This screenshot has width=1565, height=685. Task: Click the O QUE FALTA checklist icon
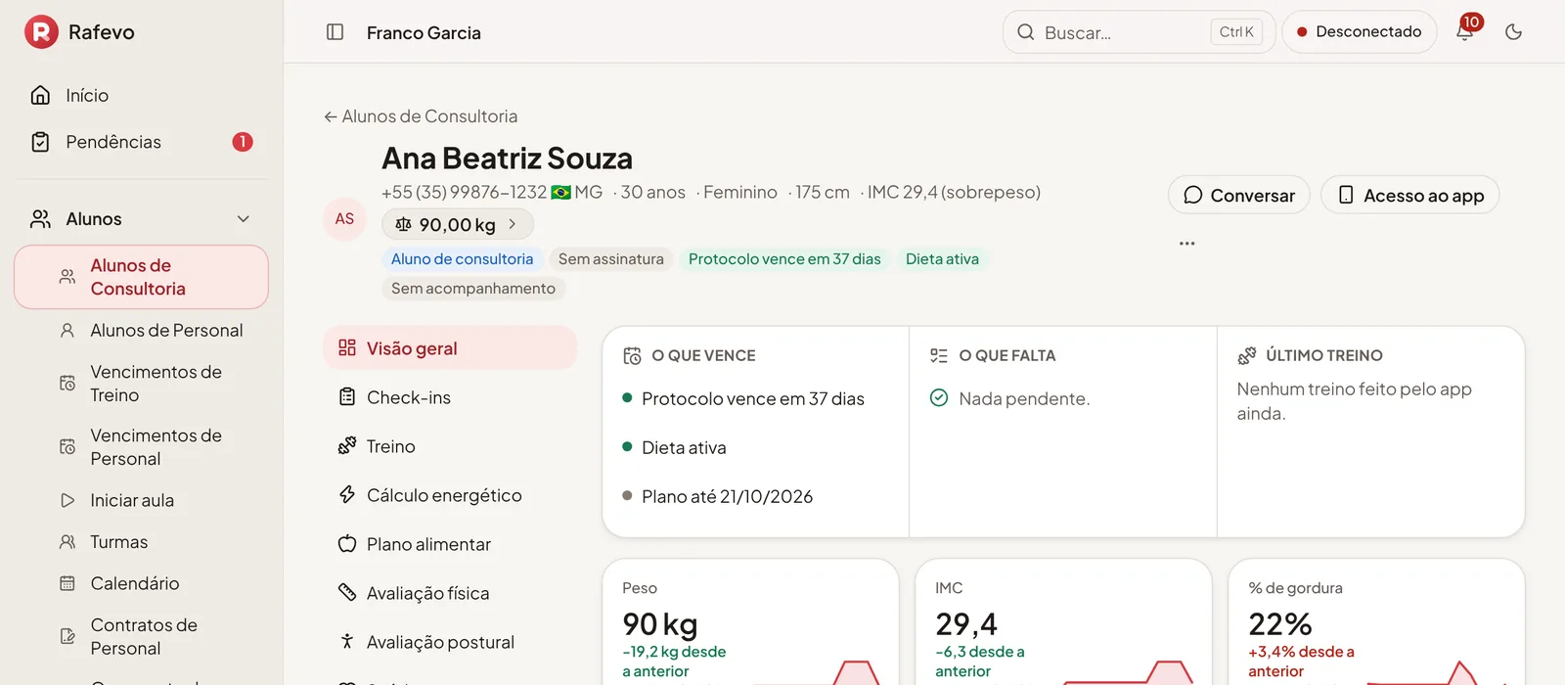coord(939,355)
